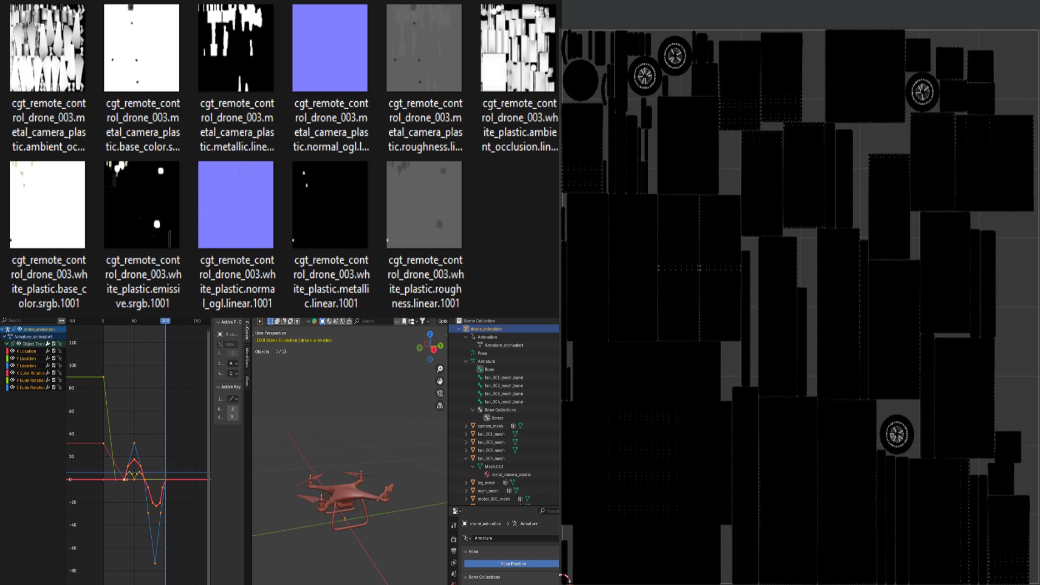1040x585 pixels.
Task: Click the Bone icon in the outliner
Action: (480, 369)
